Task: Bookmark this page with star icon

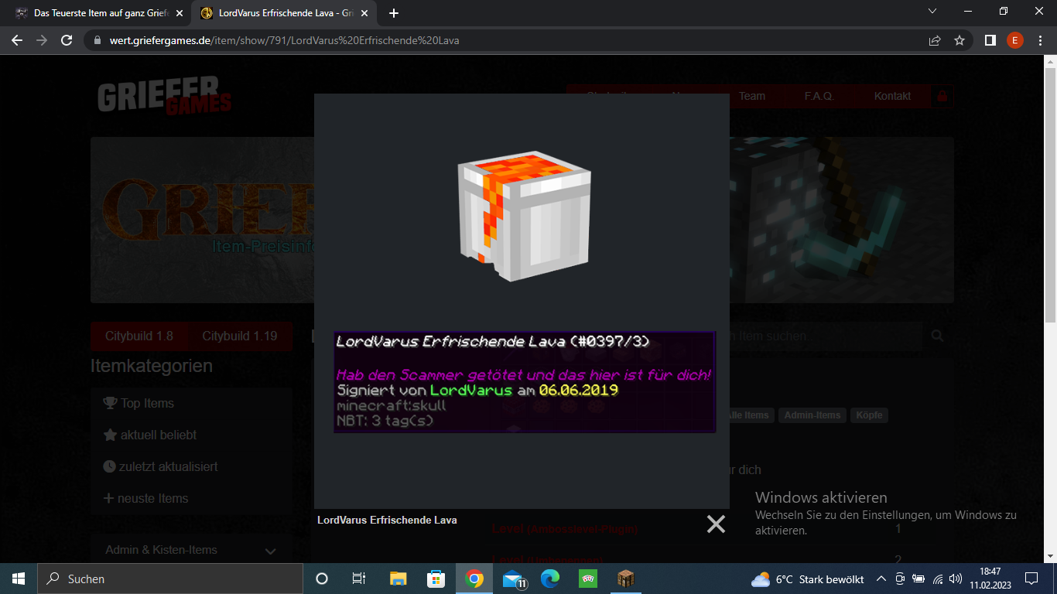Action: pyautogui.click(x=960, y=40)
